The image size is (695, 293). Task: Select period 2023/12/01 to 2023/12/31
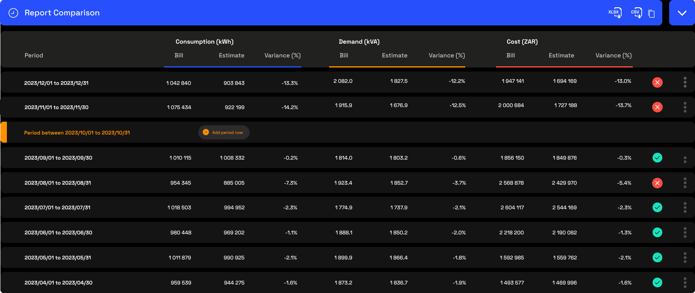(x=56, y=83)
